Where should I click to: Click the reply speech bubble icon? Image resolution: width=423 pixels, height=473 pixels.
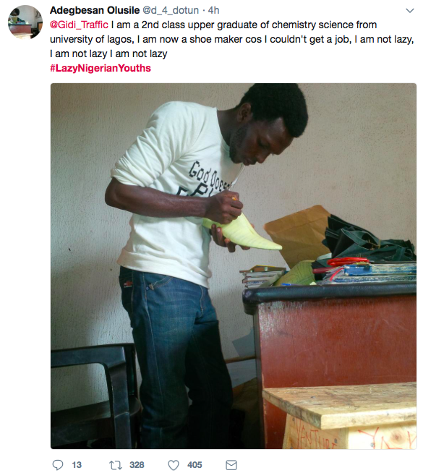(58, 464)
